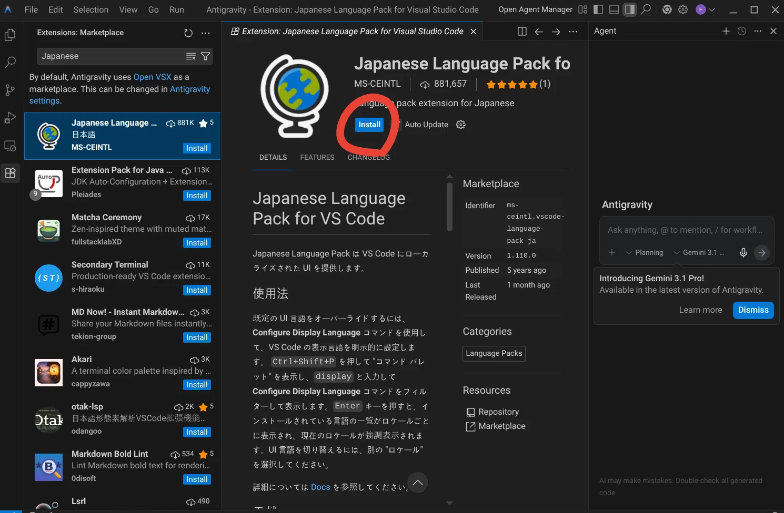
Task: Open the Docs link in readme
Action: pyautogui.click(x=320, y=487)
